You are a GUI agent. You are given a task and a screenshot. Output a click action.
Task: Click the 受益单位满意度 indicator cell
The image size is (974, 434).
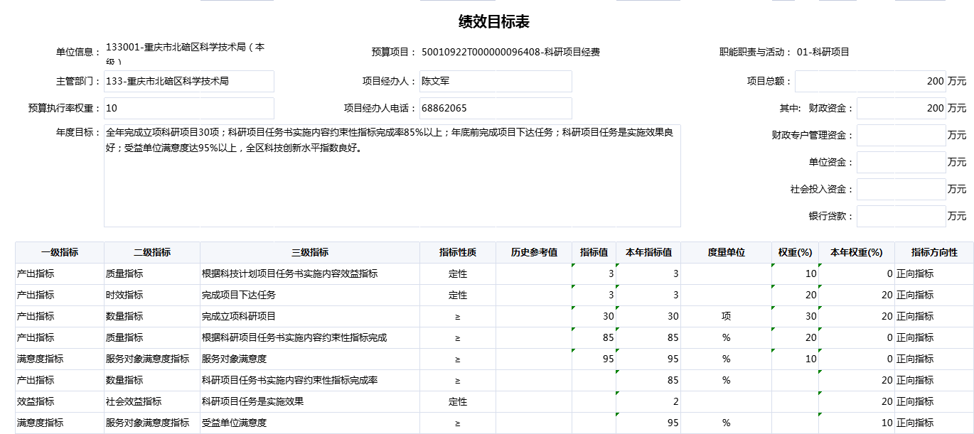click(310, 423)
